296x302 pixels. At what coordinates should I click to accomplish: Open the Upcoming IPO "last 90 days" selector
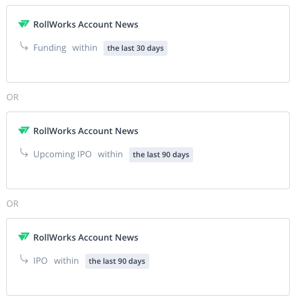point(161,155)
